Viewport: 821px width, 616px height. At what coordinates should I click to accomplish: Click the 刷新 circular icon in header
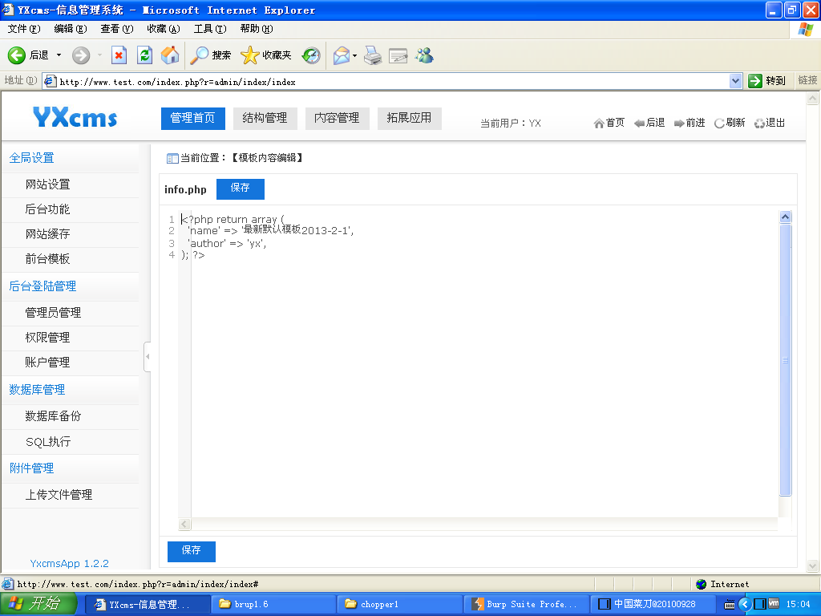click(x=719, y=123)
